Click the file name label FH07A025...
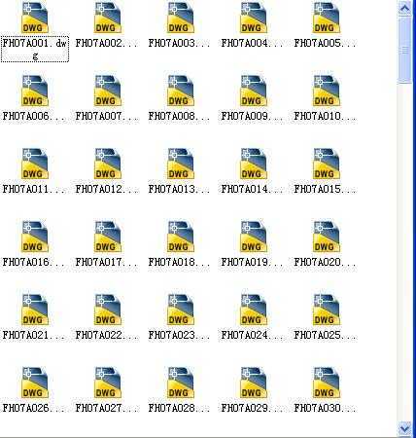Screen dimensions: 416x438 tap(325, 335)
